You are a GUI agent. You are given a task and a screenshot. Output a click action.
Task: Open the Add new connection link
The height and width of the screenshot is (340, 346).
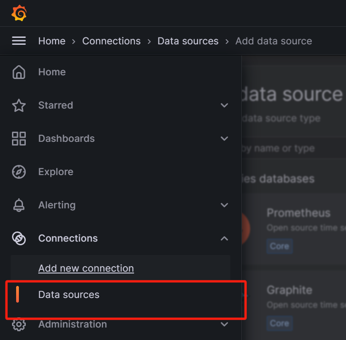[86, 268]
